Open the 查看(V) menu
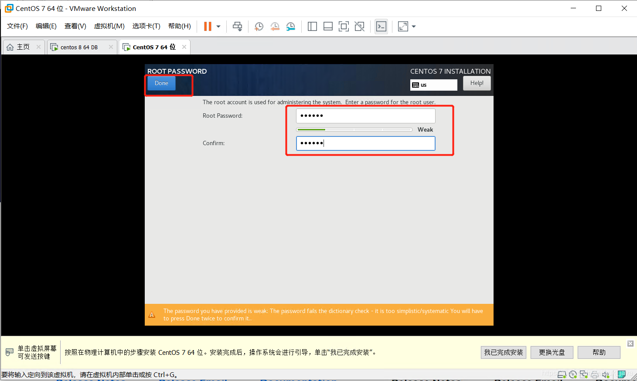The width and height of the screenshot is (637, 381). pos(75,26)
